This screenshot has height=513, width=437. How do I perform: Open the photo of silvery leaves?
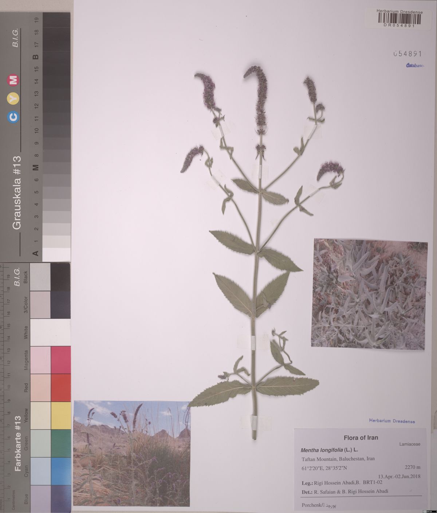(x=370, y=294)
